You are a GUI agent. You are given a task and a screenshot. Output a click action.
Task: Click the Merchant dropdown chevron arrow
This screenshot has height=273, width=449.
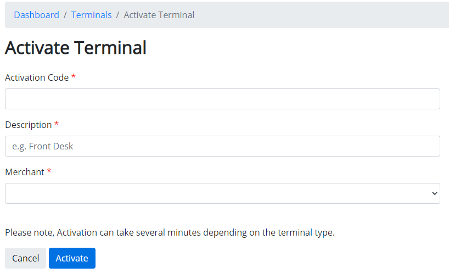[435, 193]
